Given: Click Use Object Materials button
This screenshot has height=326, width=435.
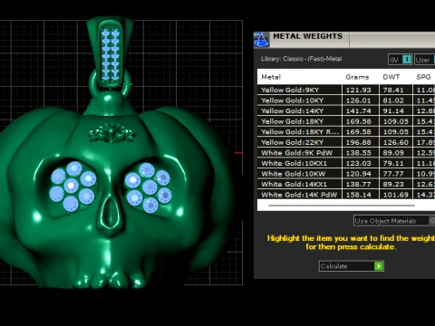Looking at the screenshot, I should (x=394, y=221).
